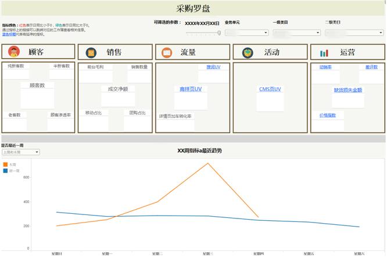
Task: Click the XXXX年XX月XX日 date text
Action: point(202,23)
